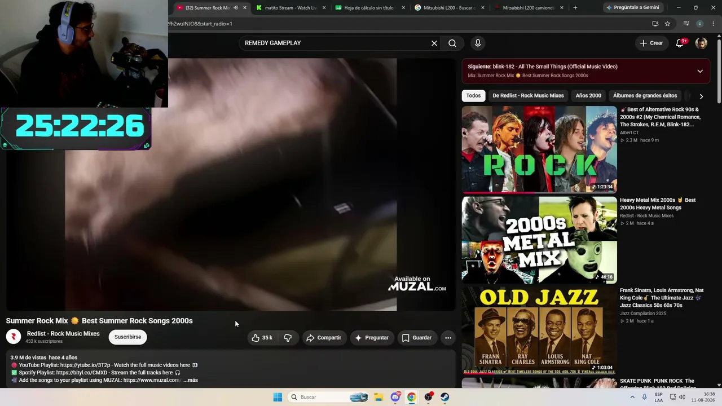
Task: Click the Pregúntale a Gemini button
Action: tap(633, 8)
